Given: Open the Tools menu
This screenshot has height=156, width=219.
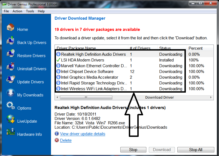Looking at the screenshot, I should point(30,11).
